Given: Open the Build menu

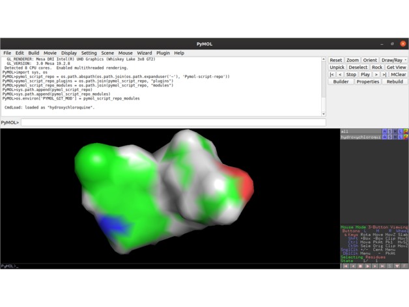Looking at the screenshot, I should (x=34, y=53).
